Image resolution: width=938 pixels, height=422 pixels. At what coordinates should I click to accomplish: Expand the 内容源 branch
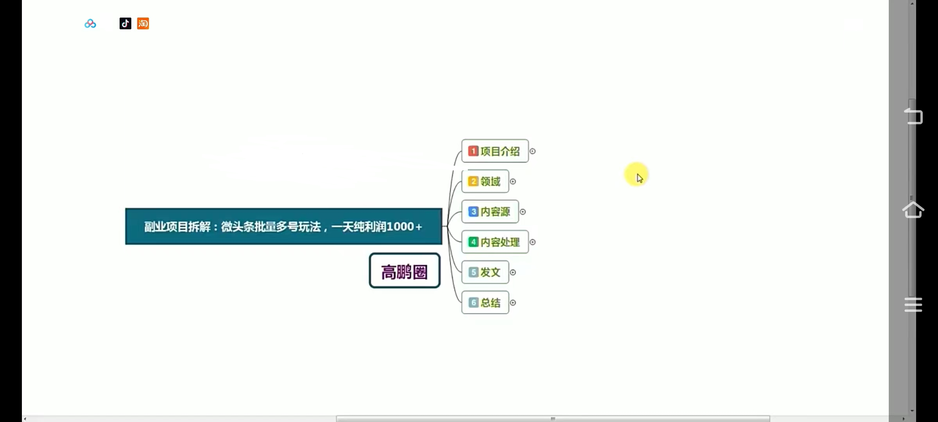point(523,212)
